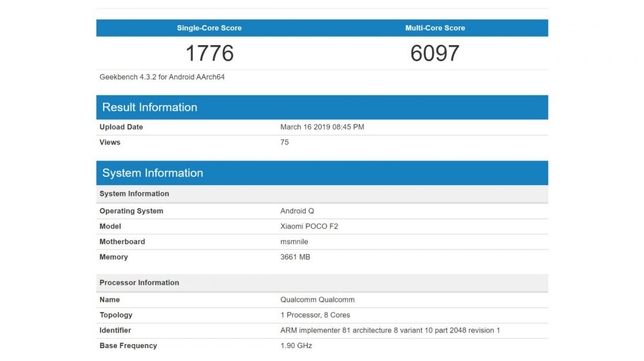
Task: Select the ARM implementer identifier text
Action: [x=390, y=331]
